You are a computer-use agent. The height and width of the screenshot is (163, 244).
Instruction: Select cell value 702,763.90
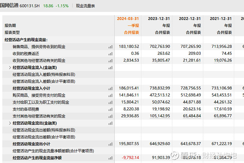point(160,46)
